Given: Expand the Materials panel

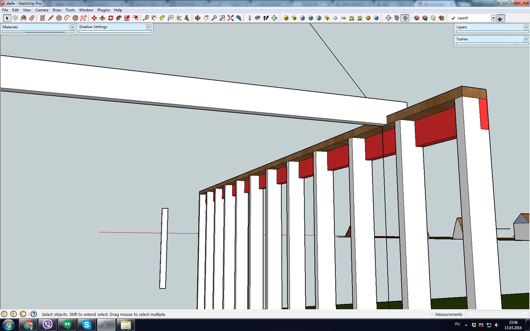Looking at the screenshot, I should click(x=72, y=26).
